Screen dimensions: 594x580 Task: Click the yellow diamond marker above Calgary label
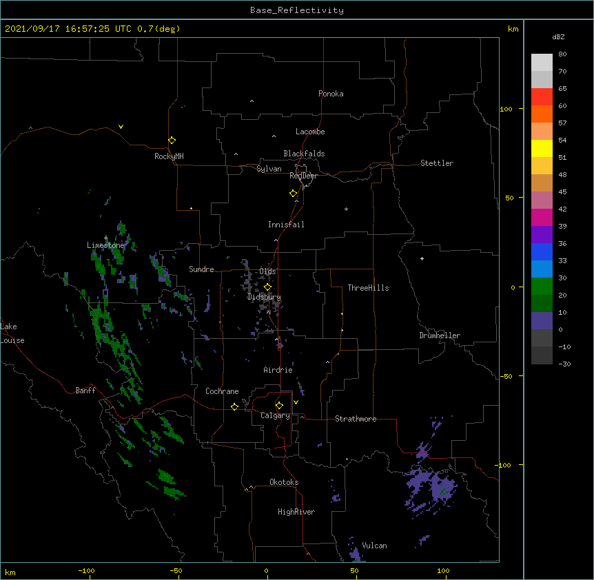tap(279, 406)
